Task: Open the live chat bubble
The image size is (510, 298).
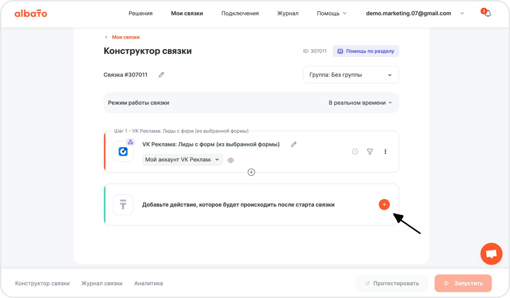Action: (491, 254)
